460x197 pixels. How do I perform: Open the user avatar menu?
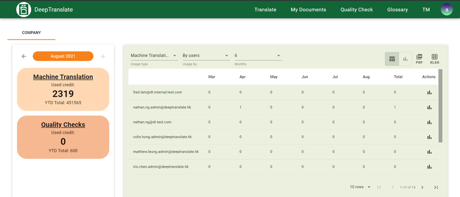pos(447,10)
